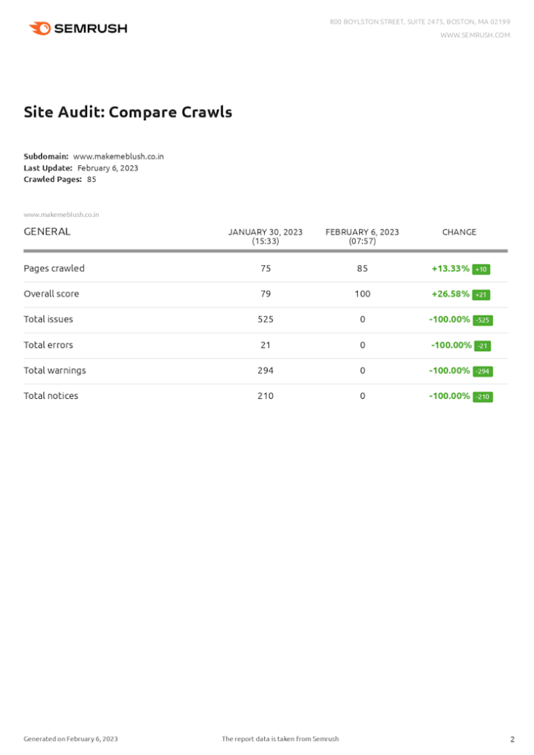Click the green -21 total errors badge
534x755 pixels.
(482, 346)
